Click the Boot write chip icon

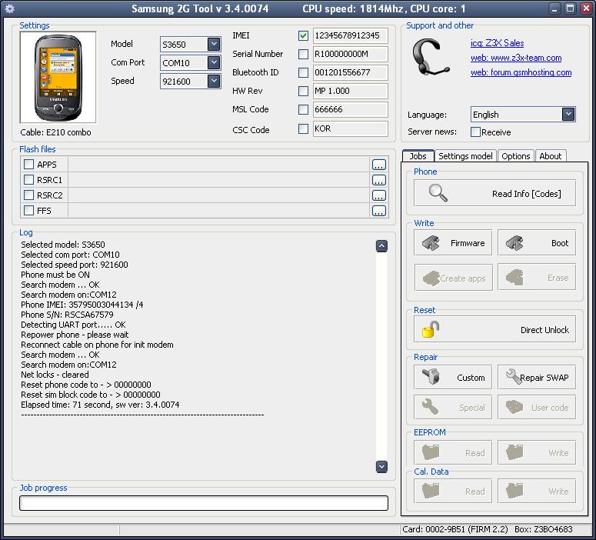[514, 242]
